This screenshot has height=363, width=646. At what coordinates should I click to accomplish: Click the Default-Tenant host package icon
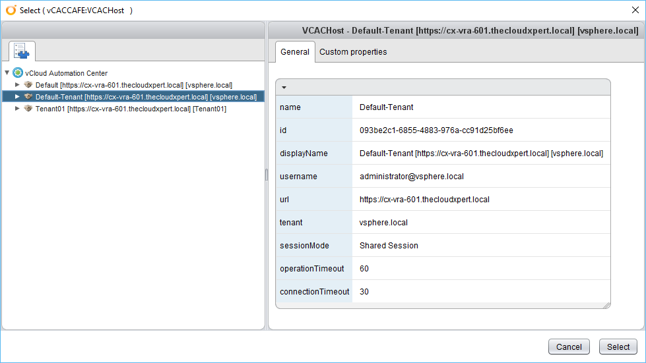[x=28, y=97]
